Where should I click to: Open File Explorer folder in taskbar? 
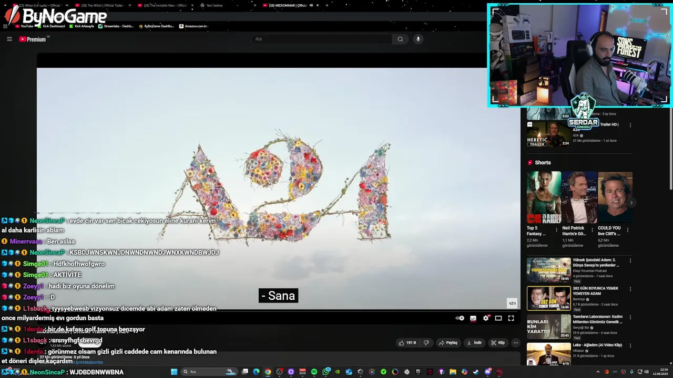[453, 372]
